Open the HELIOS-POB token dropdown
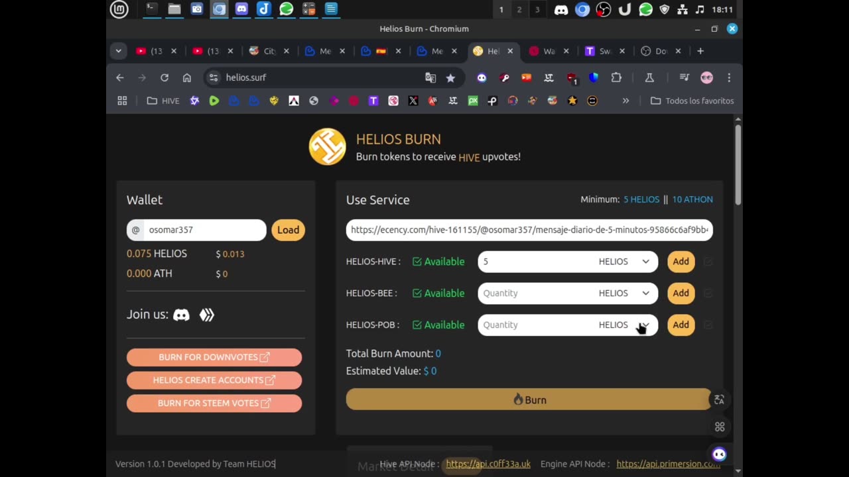Screen dimensions: 849x477 (624, 325)
